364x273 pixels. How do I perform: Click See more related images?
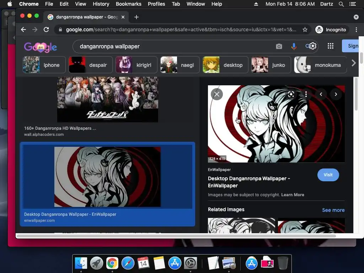tap(333, 210)
